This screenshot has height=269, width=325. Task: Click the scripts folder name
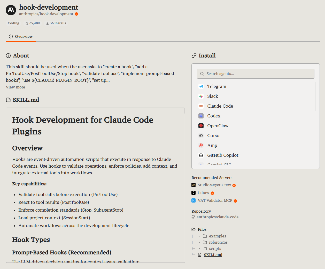pyautogui.click(x=215, y=249)
